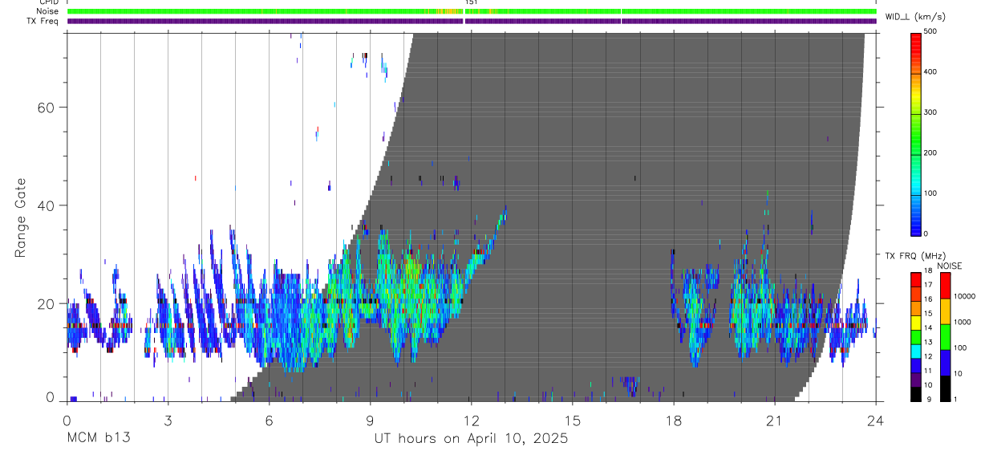Click the 100 label on width colorbar
This screenshot has height=455, width=985.
[x=930, y=193]
